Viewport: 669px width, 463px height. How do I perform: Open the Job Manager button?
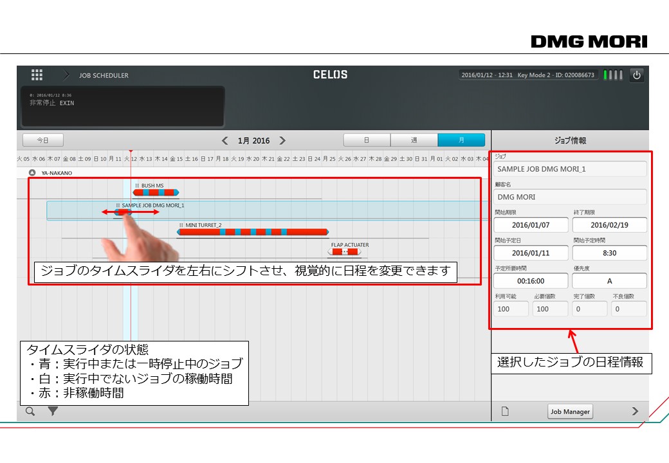tap(570, 412)
